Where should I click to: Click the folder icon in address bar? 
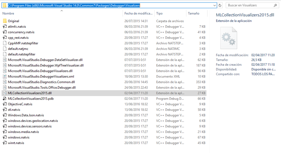(5, 5)
